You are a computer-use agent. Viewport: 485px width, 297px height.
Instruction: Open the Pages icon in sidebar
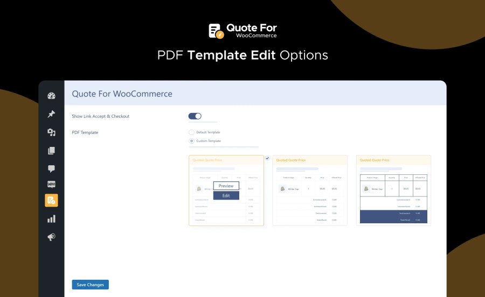point(51,150)
